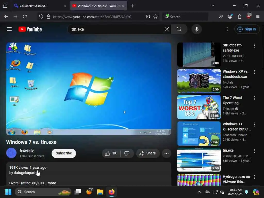
Task: Dislike the Windows 7 vs. tin.exe video
Action: coord(127,153)
